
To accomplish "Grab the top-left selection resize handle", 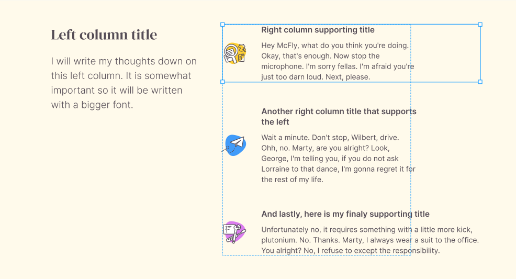I will click(x=222, y=25).
